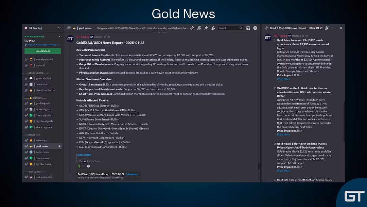The height and width of the screenshot is (207, 367).
Task: Click Read More under XAU/USD outlook article
Action: [x=283, y=134]
